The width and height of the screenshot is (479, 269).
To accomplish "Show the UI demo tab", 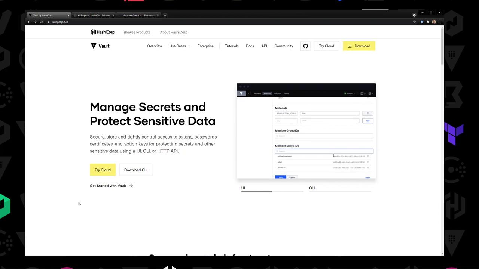I will [272, 188].
